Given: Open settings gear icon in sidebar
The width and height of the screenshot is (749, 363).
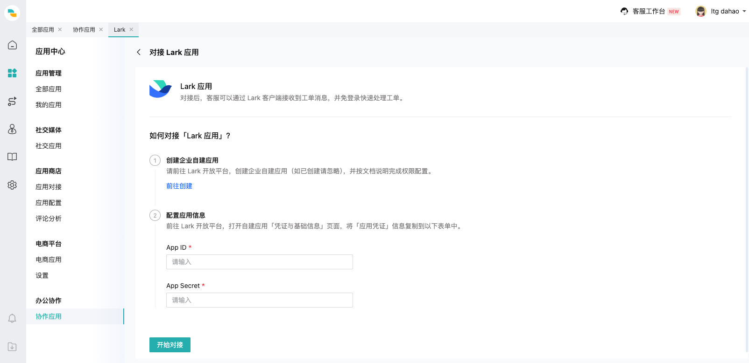Looking at the screenshot, I should coord(12,185).
